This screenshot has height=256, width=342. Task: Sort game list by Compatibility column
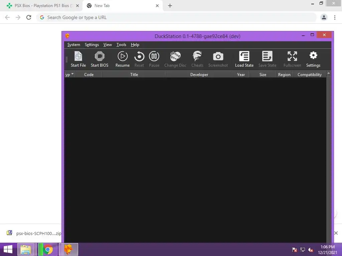point(309,74)
